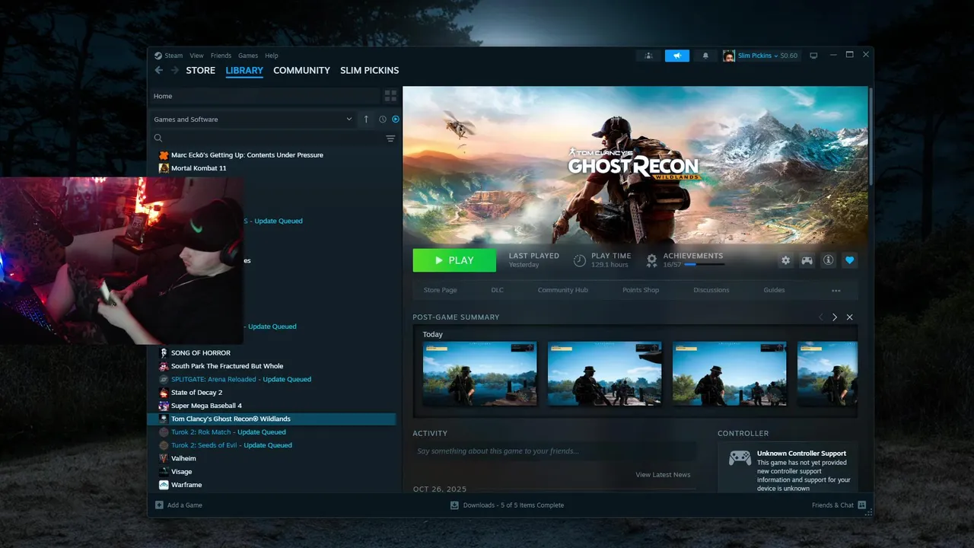Open the Steam menu
Viewport: 974px width, 548px height.
coord(173,56)
